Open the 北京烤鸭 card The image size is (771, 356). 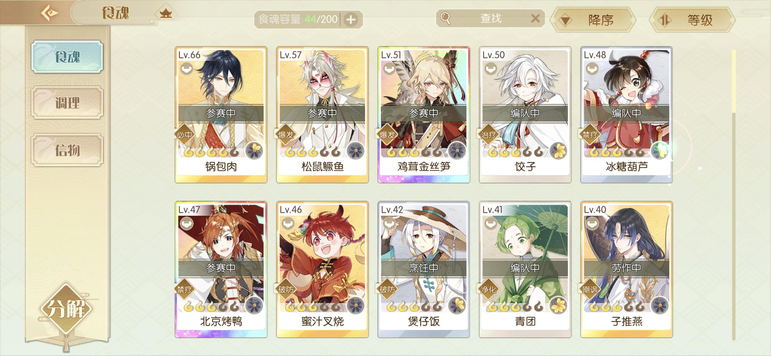[221, 270]
